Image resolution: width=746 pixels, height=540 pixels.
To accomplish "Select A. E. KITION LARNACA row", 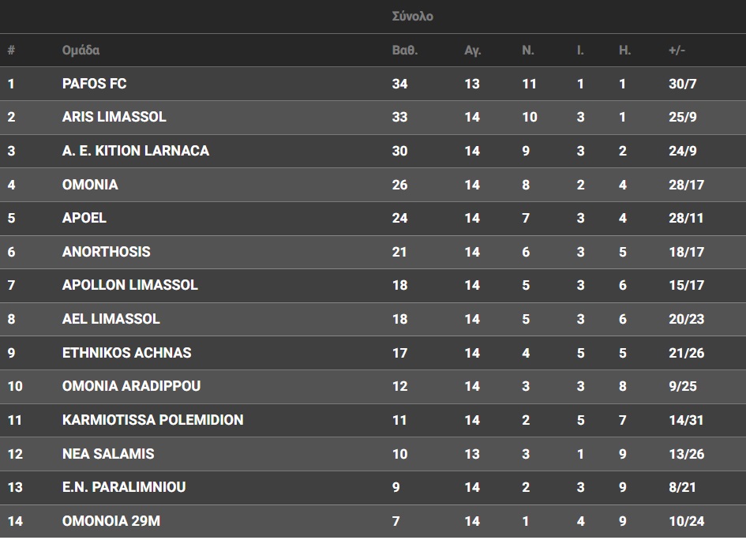I will click(373, 151).
